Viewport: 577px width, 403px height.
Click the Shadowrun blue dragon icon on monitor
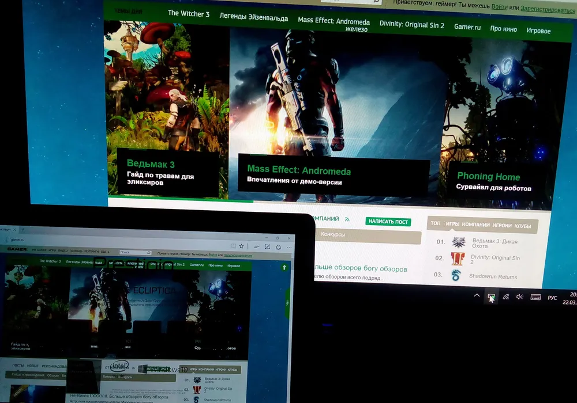[x=456, y=275]
